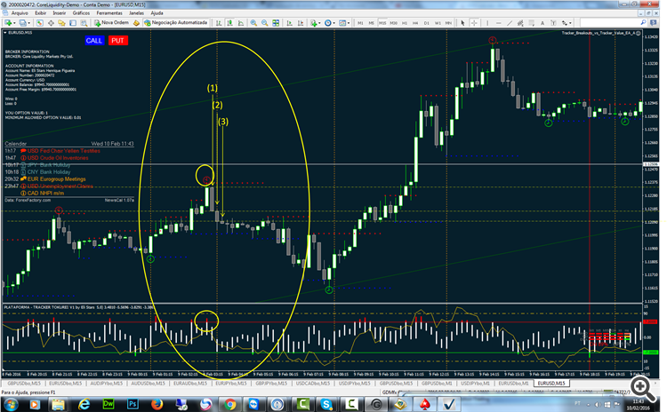Zoom in on the chart

[x=253, y=22]
